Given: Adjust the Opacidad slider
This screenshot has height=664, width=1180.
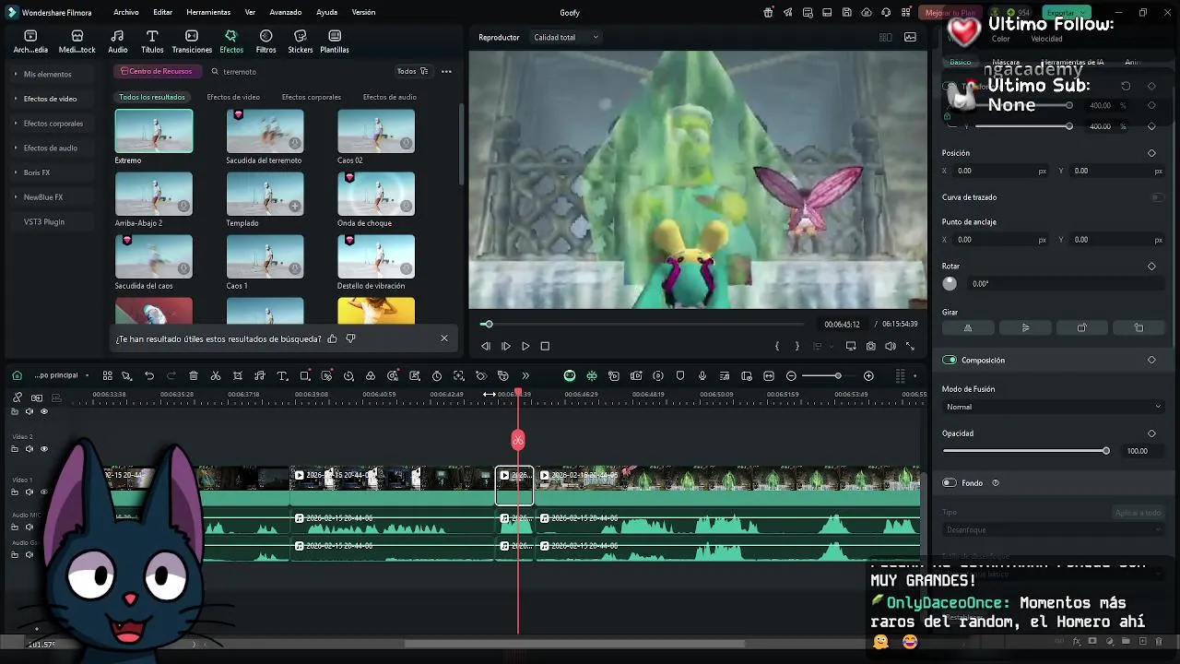Looking at the screenshot, I should [1027, 451].
